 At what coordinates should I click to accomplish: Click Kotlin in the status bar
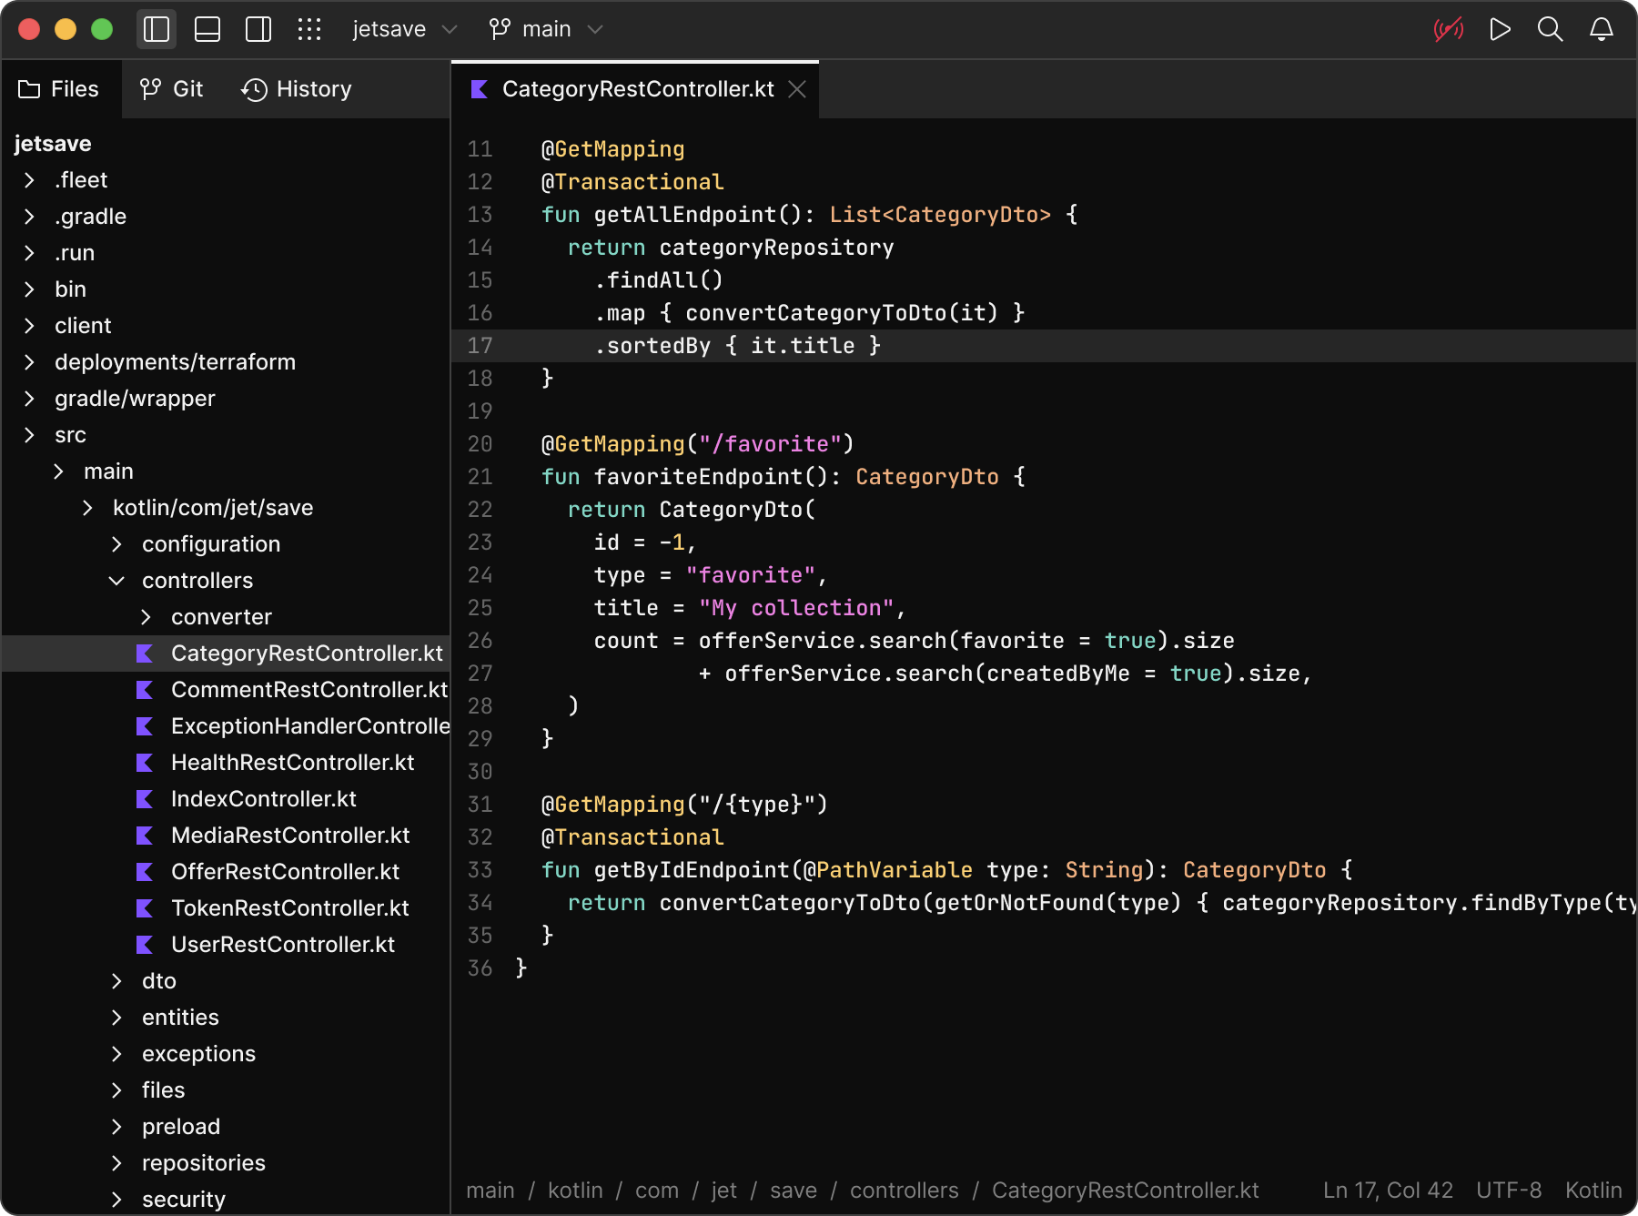point(1592,1190)
